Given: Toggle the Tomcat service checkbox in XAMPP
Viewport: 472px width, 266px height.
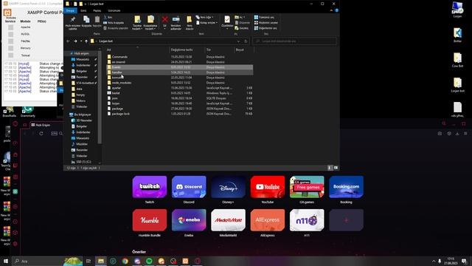Looking at the screenshot, I should click(x=11, y=55).
